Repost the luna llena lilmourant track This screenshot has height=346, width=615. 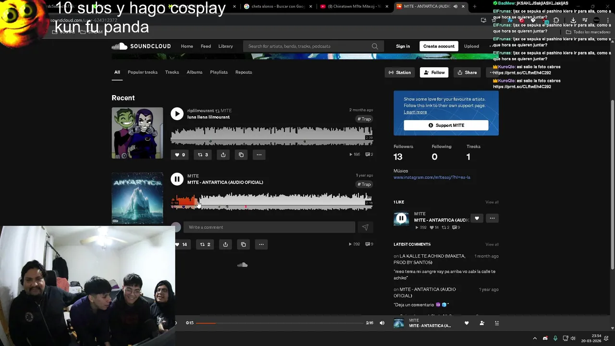(203, 155)
